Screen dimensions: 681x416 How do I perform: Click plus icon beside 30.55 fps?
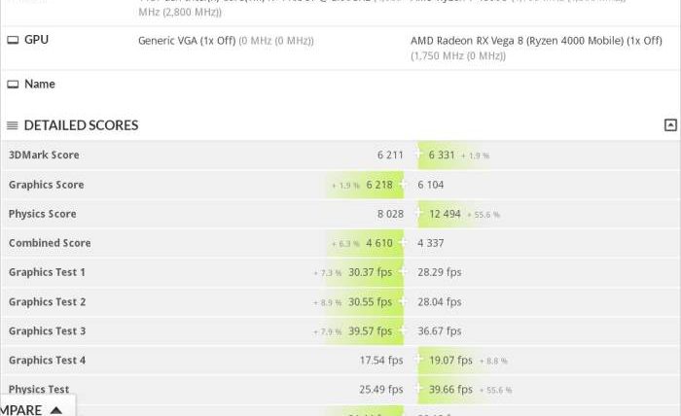(x=403, y=301)
